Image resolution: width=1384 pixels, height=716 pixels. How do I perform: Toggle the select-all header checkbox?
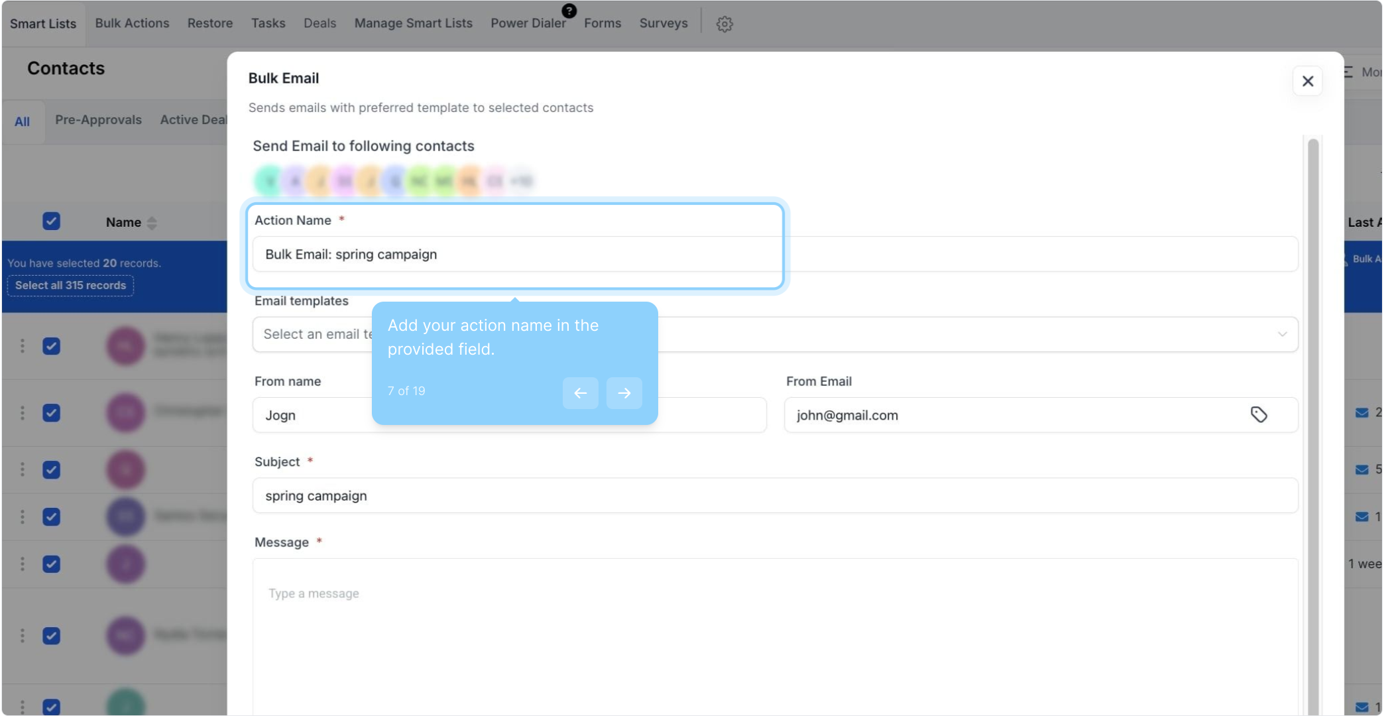point(51,221)
